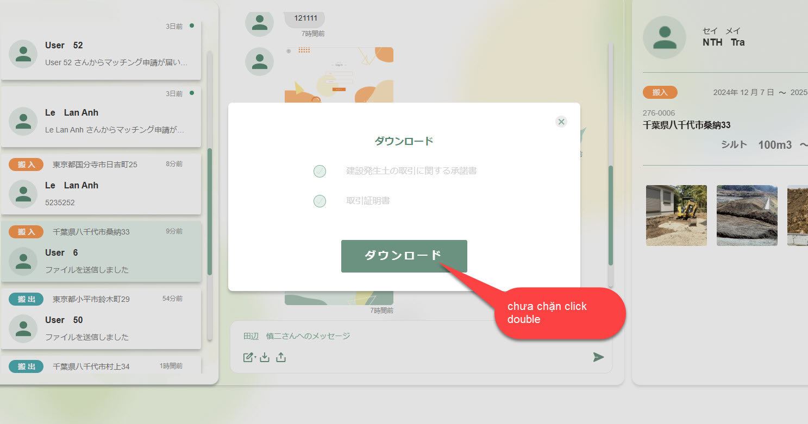The height and width of the screenshot is (424, 808).
Task: Click the send message paper plane icon
Action: [598, 357]
